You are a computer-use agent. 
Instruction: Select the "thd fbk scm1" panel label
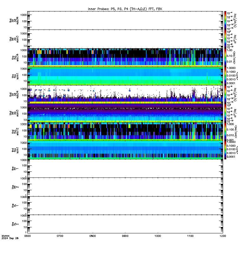coord(15,150)
